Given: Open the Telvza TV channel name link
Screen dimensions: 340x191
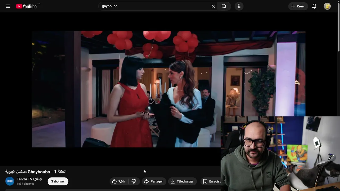Looking at the screenshot, I should (x=28, y=179).
